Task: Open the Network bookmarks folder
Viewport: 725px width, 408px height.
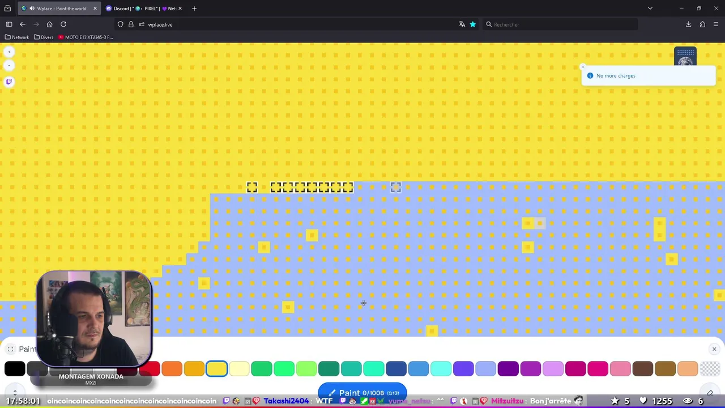Action: tap(16, 37)
